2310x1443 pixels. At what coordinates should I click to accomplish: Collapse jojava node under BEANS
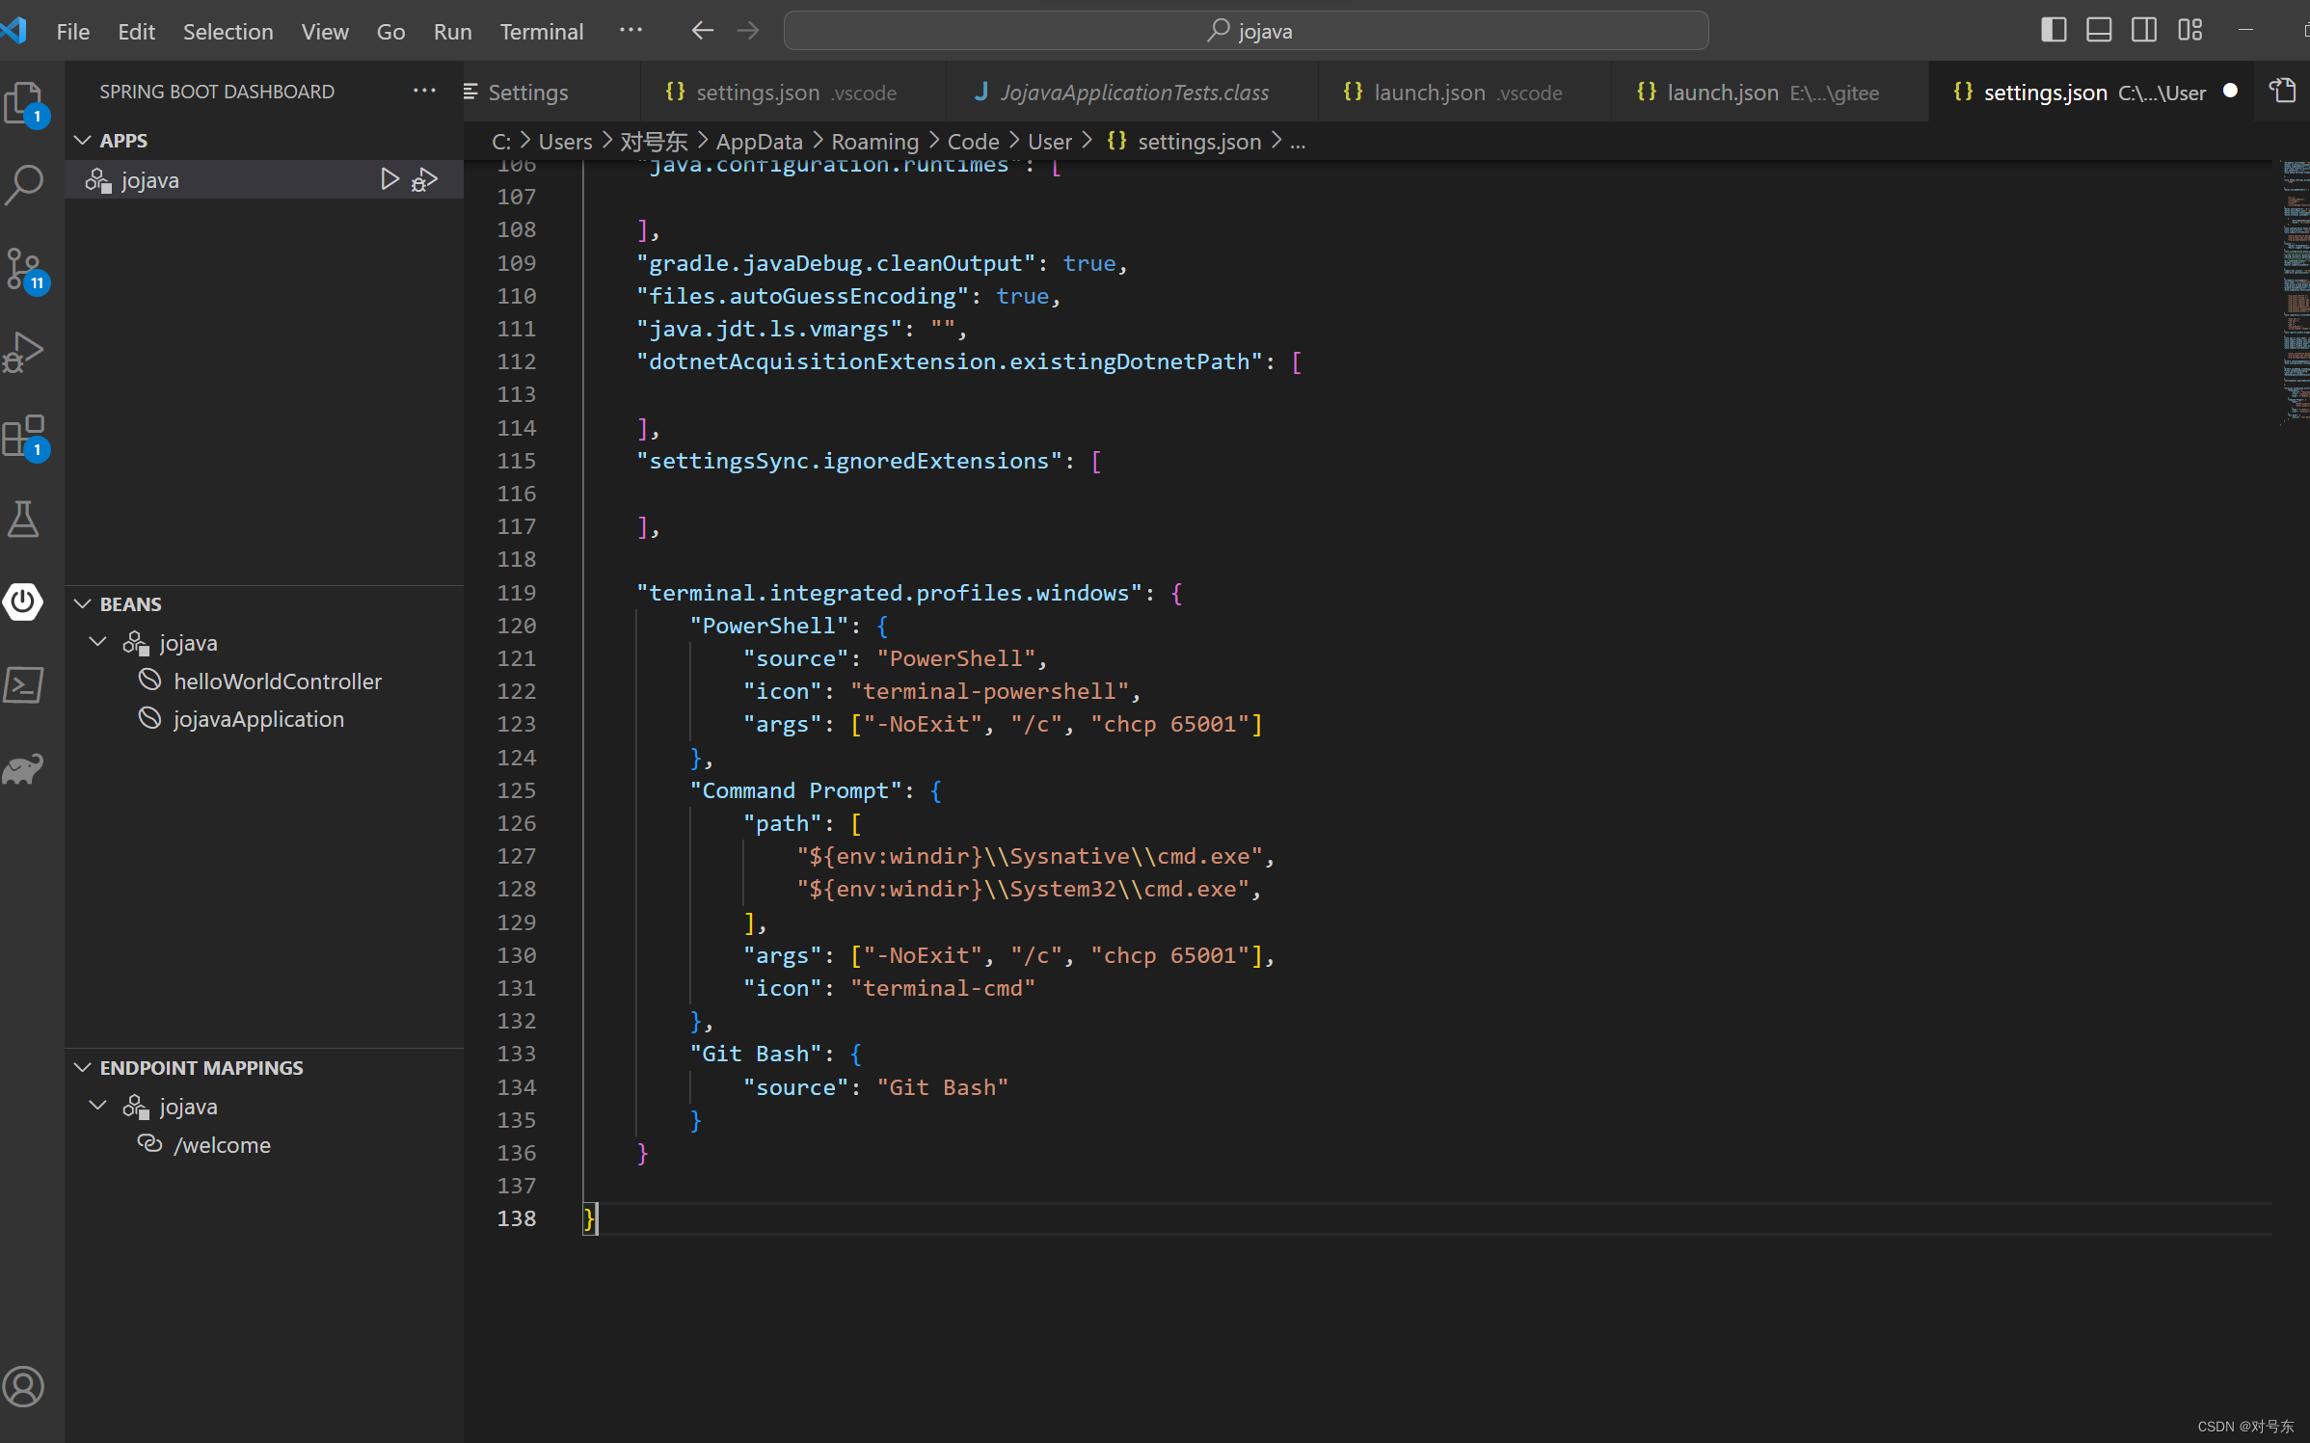coord(97,642)
